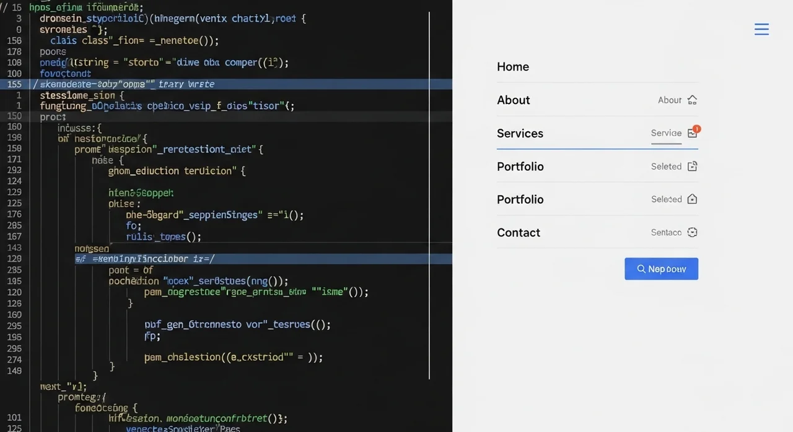
Task: Click the Service icon with orange badge
Action: coord(692,132)
